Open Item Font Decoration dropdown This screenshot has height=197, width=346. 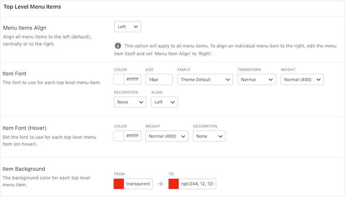coord(130,102)
